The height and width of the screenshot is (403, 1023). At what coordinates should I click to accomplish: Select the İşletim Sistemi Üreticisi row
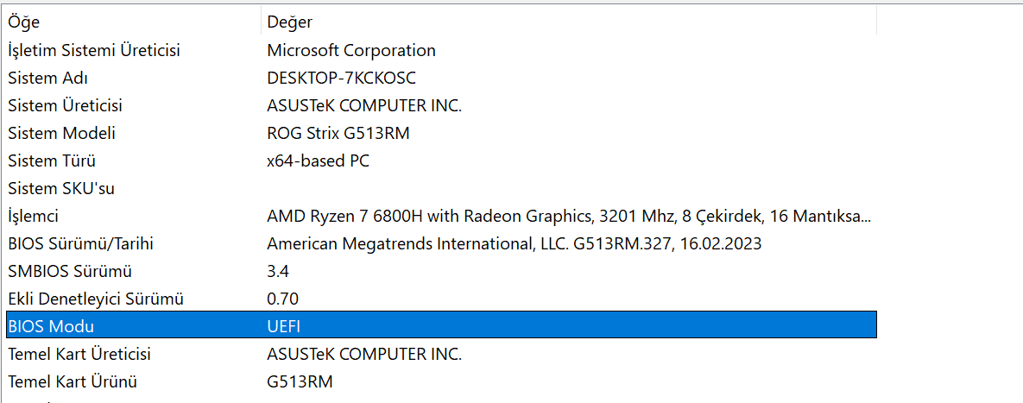[94, 50]
